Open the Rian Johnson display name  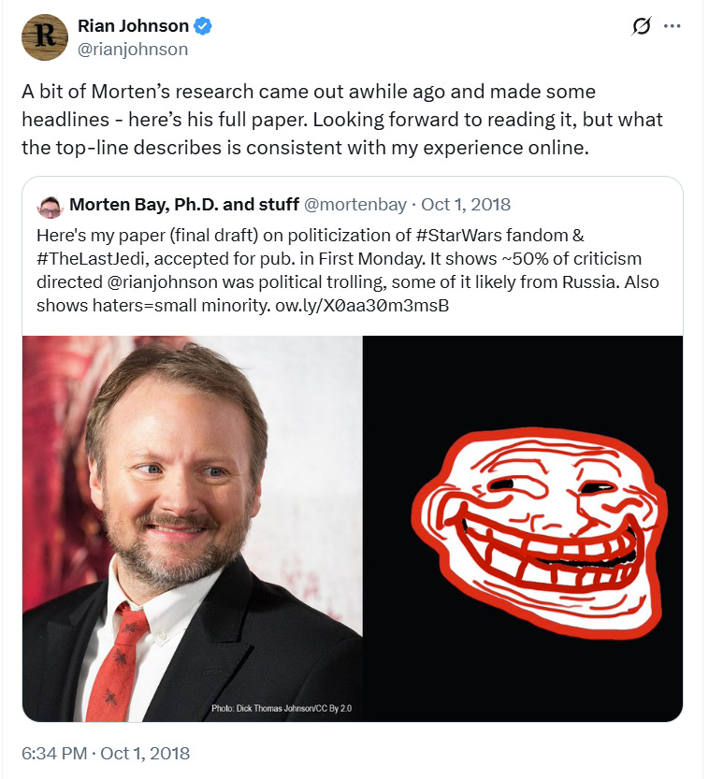[133, 26]
